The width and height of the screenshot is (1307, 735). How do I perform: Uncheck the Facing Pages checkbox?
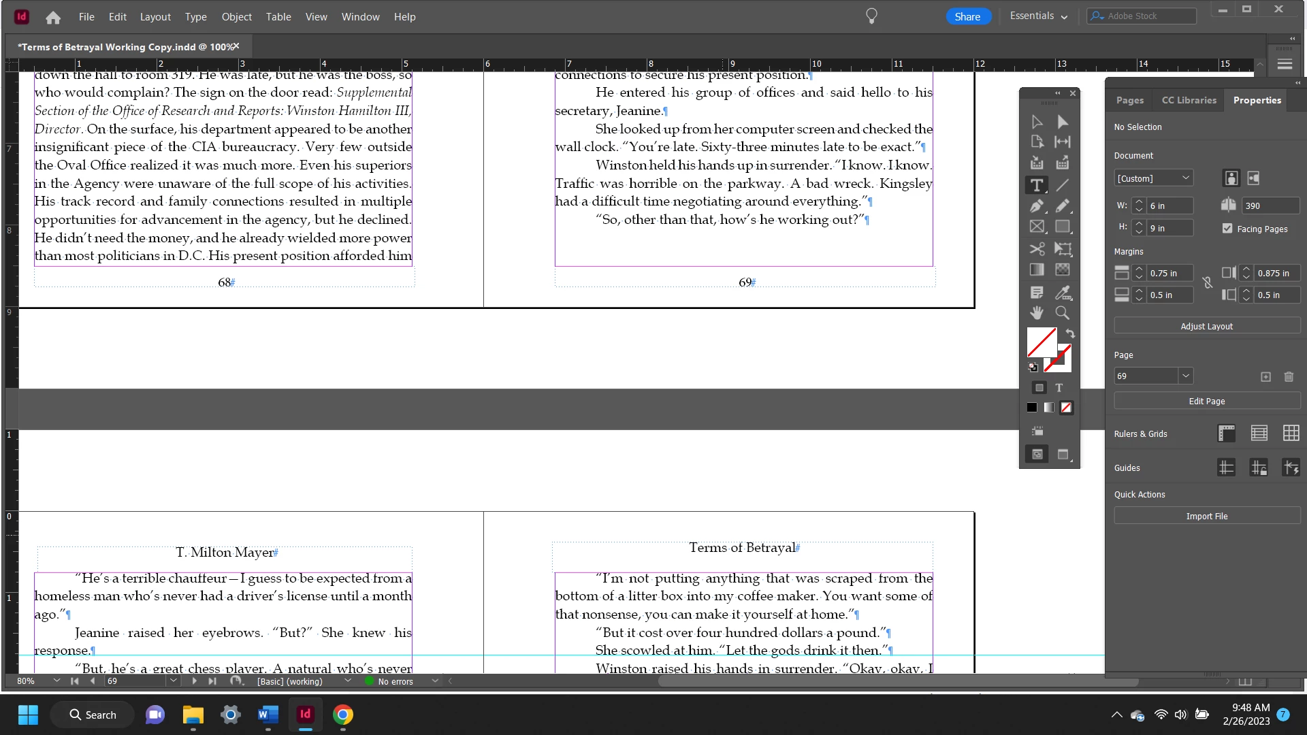pyautogui.click(x=1227, y=229)
